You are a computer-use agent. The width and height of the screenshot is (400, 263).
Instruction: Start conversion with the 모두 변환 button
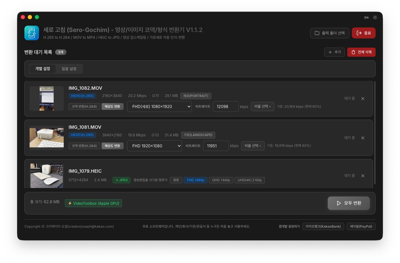(x=349, y=203)
